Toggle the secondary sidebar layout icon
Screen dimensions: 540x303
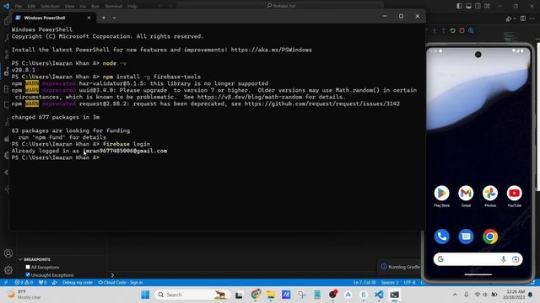(478, 6)
